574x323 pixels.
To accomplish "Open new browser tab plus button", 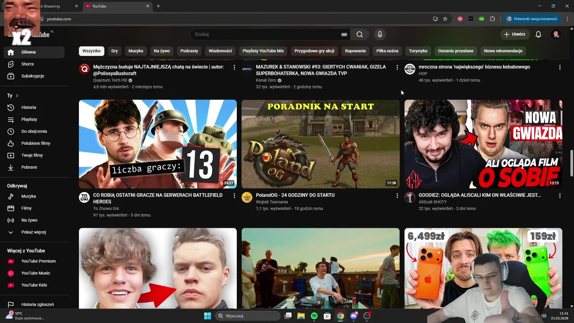I will [158, 6].
